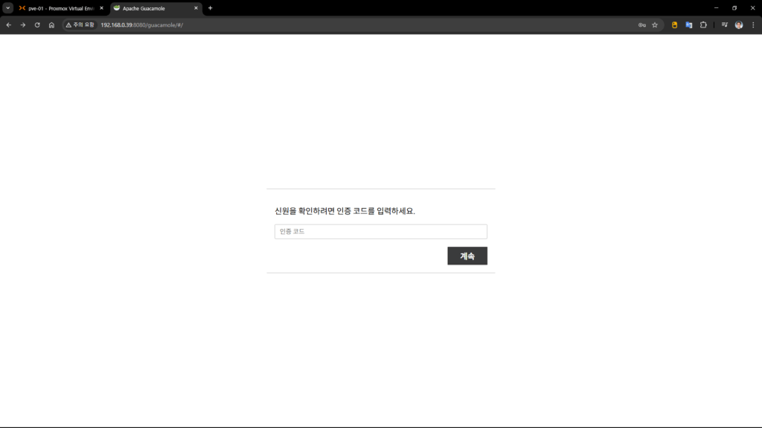
Task: Go to the browser home page
Action: [x=51, y=25]
